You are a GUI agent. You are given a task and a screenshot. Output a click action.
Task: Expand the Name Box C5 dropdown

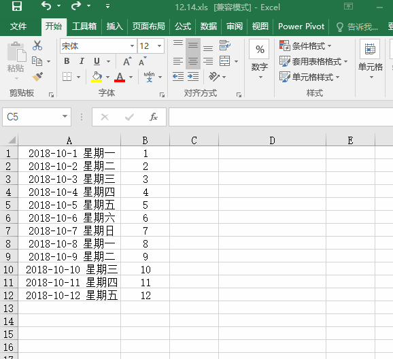tap(65, 116)
